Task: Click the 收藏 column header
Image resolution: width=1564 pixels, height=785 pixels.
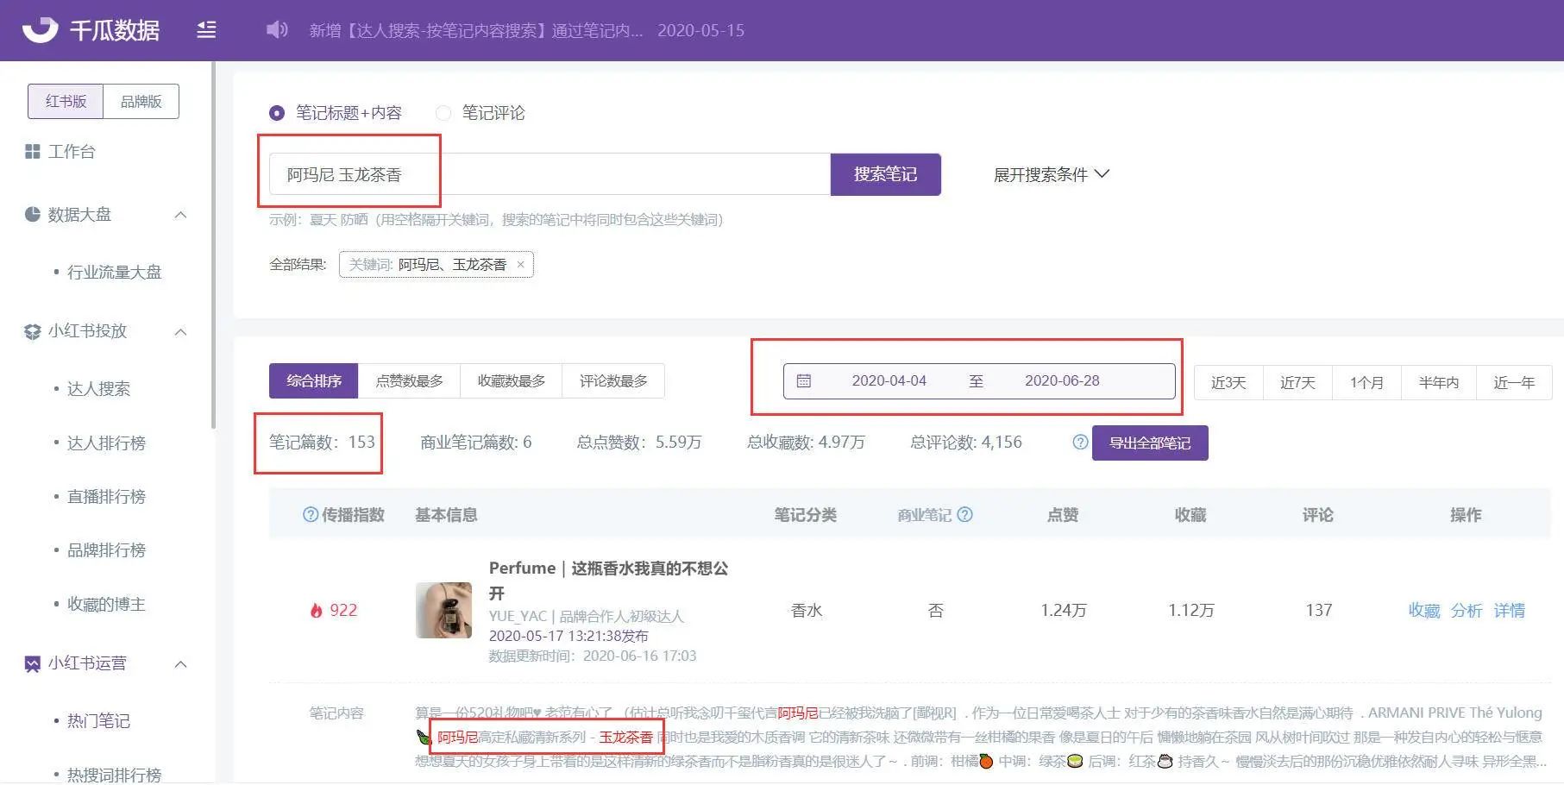Action: pos(1190,515)
